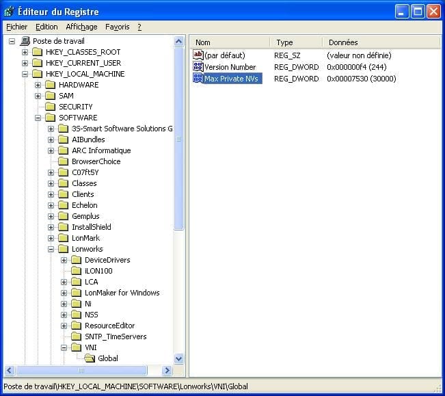The height and width of the screenshot is (396, 445).
Task: Select the SNTP_TimeServers key
Action: click(115, 336)
